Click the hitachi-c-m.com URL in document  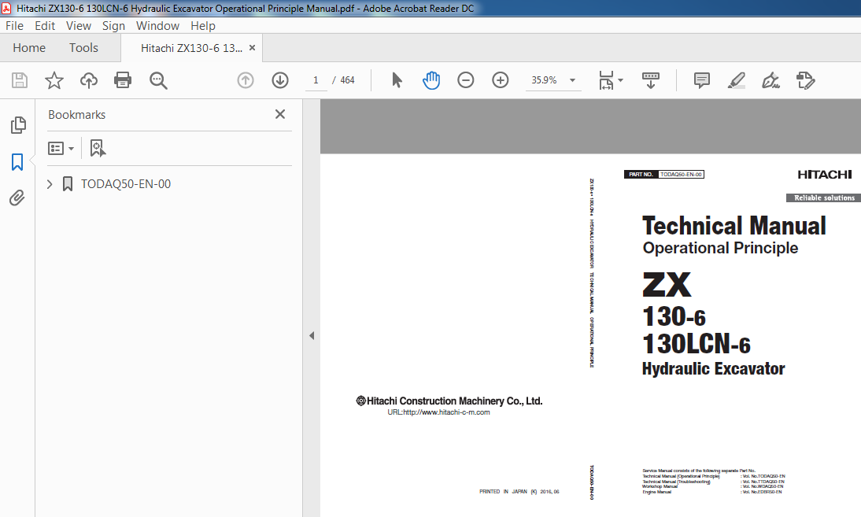[x=438, y=412]
